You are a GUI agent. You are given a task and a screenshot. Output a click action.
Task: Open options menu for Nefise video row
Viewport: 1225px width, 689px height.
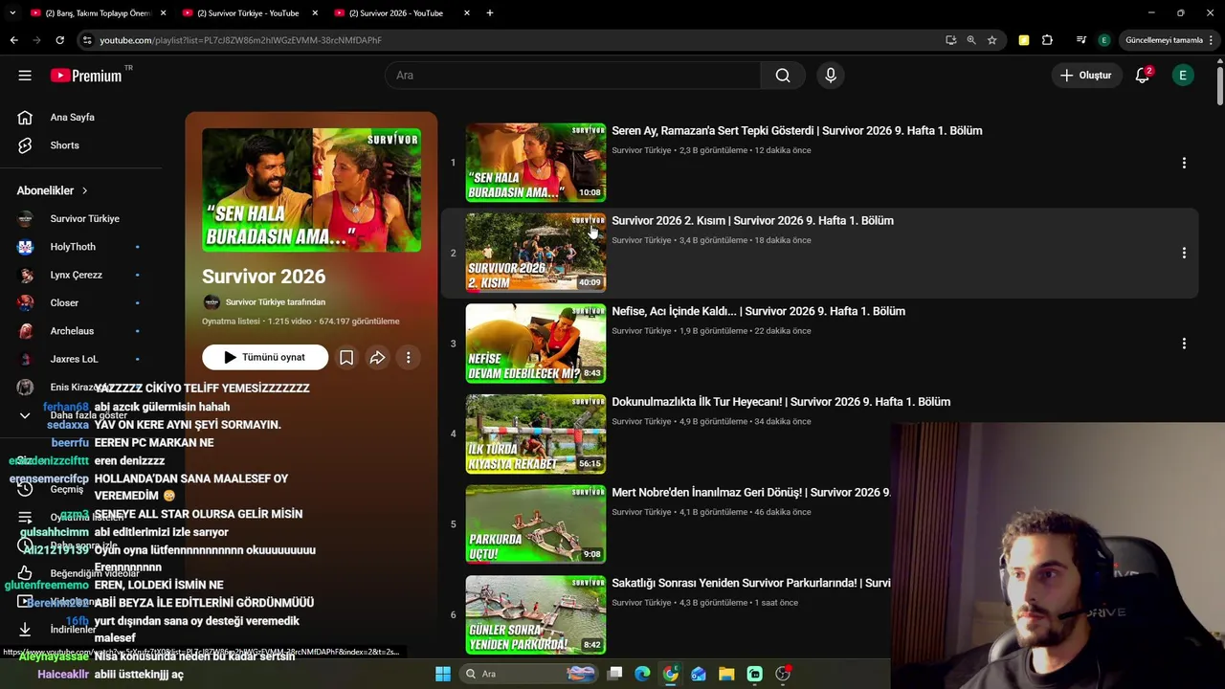pos(1184,343)
